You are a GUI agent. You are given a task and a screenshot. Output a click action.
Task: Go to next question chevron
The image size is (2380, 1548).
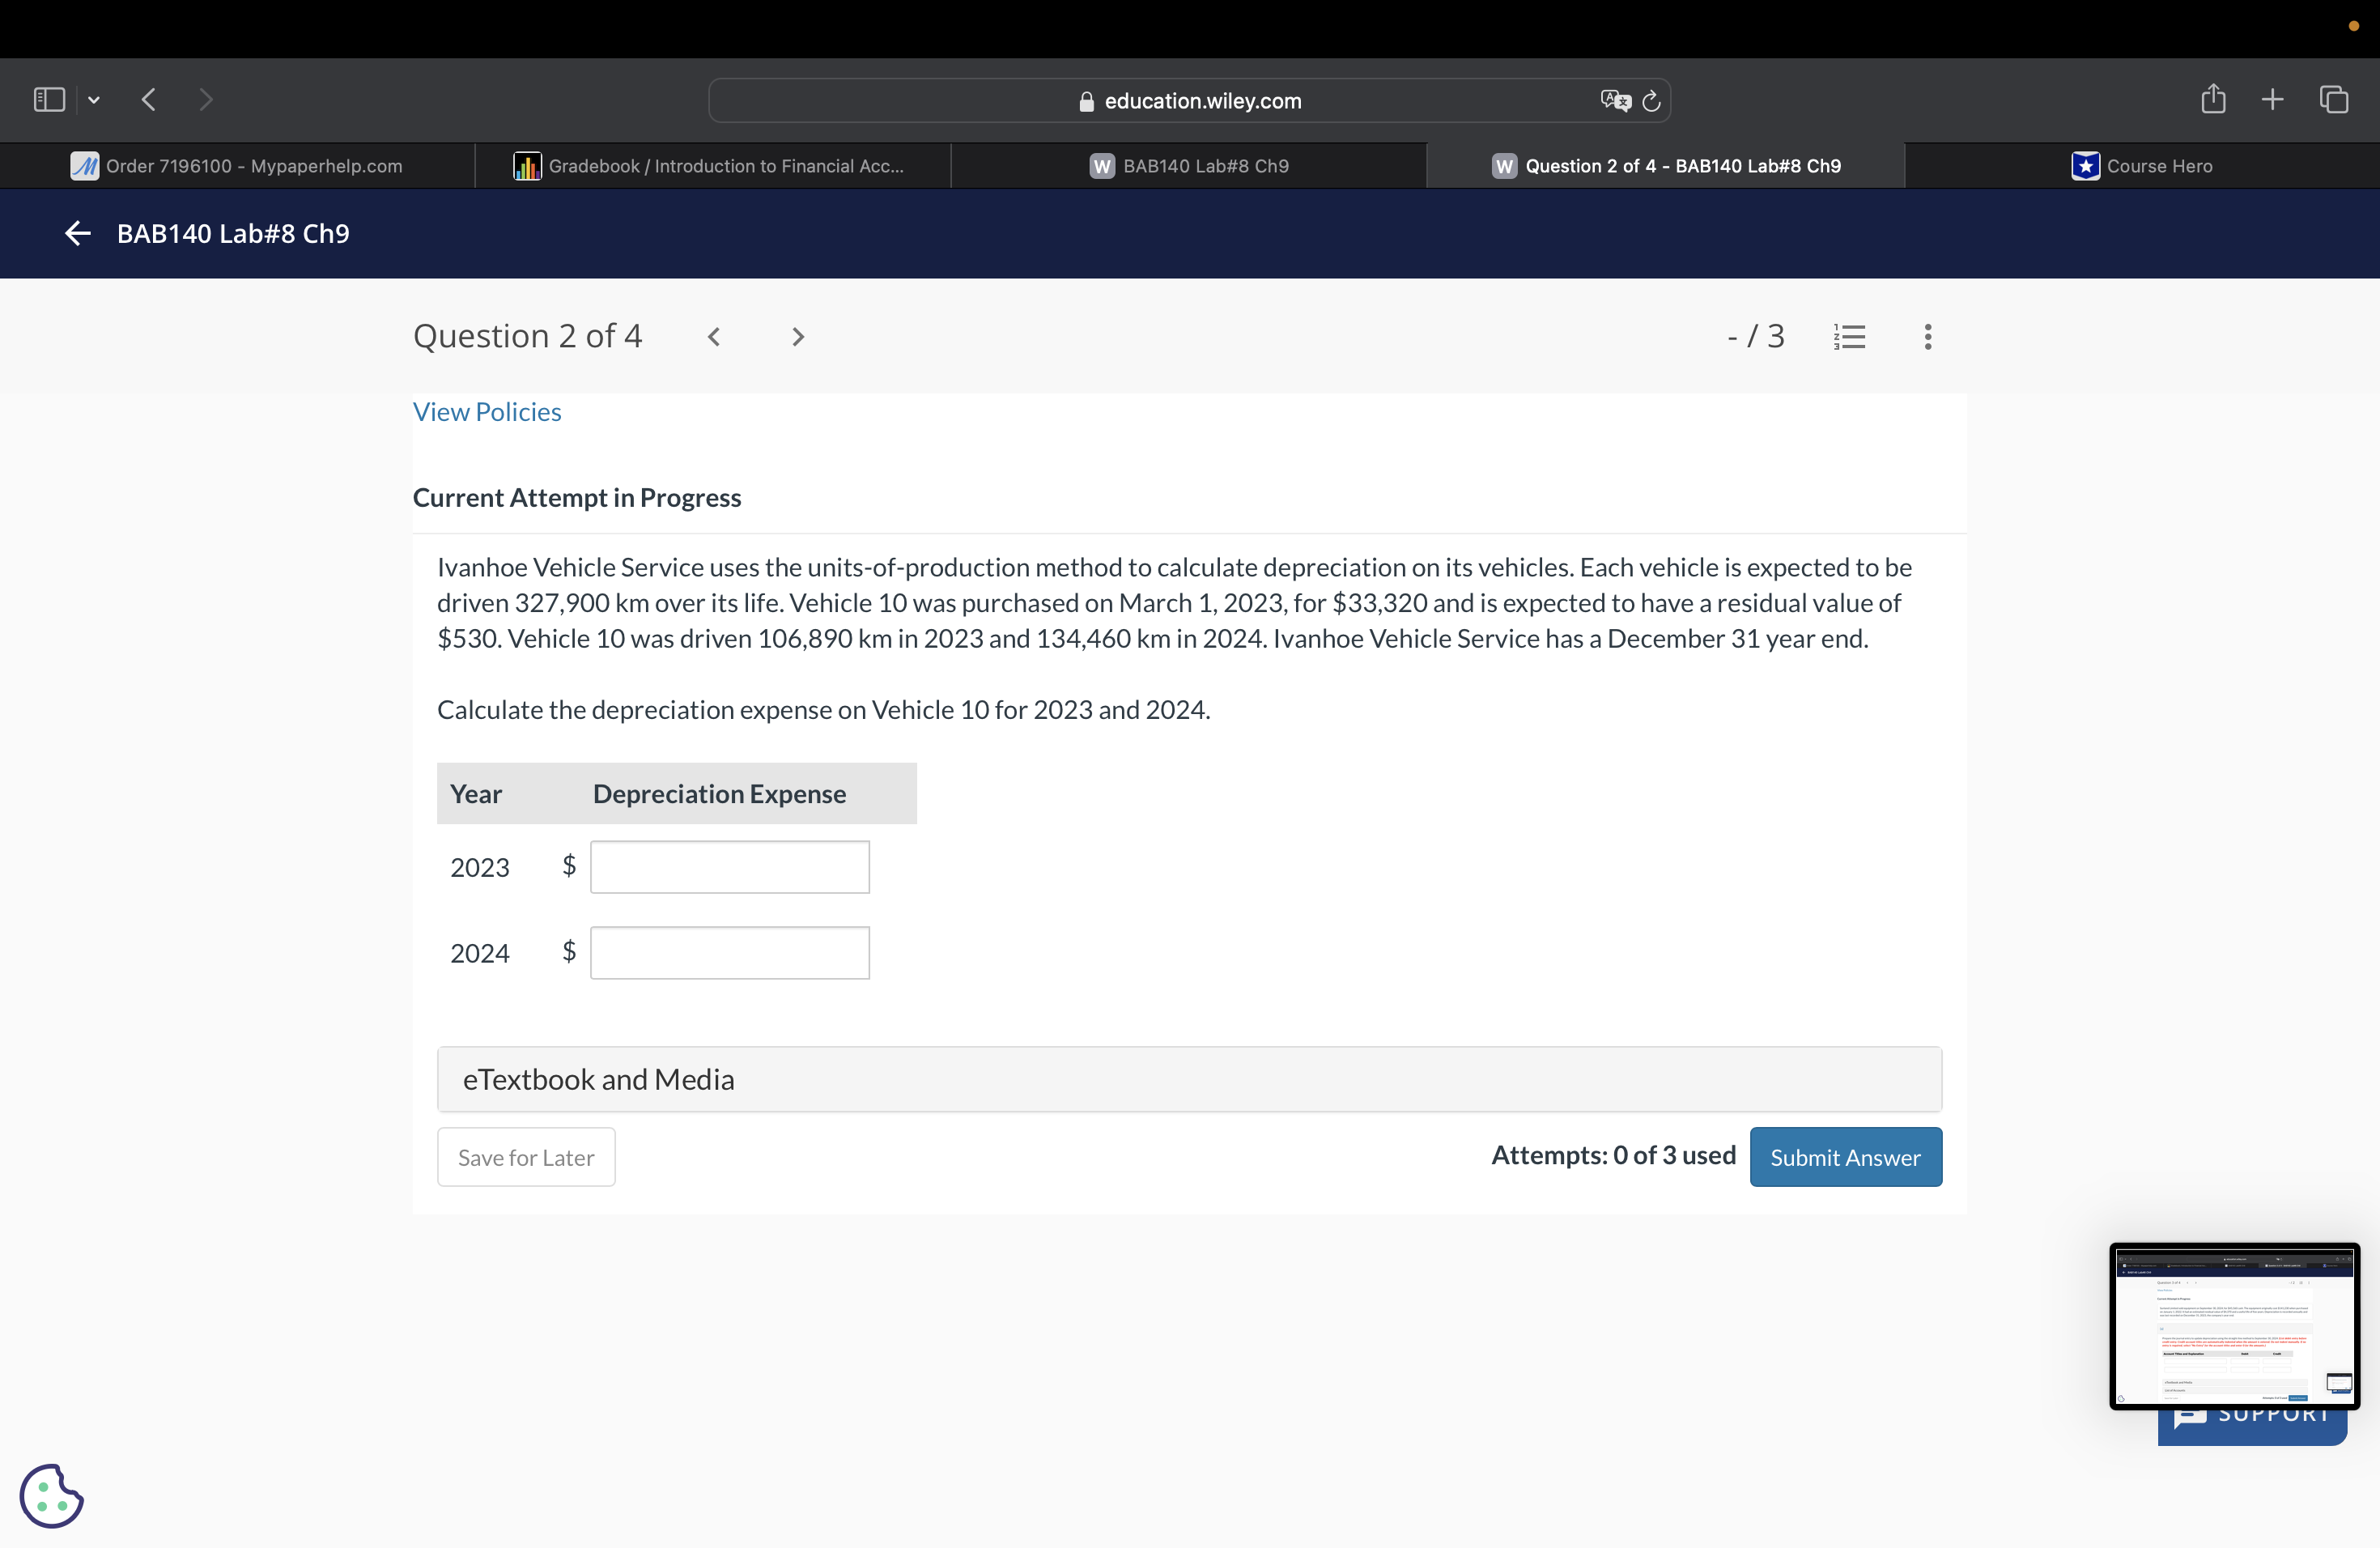tap(797, 337)
